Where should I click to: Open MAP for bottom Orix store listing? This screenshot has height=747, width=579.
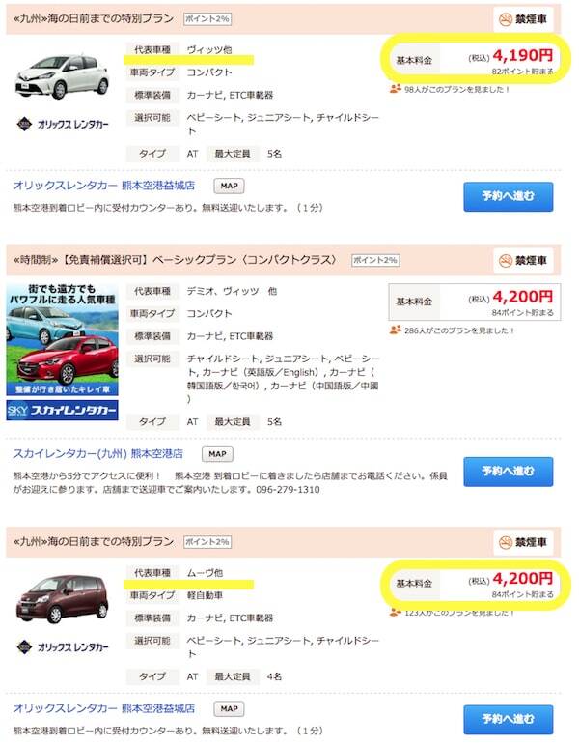pos(229,709)
